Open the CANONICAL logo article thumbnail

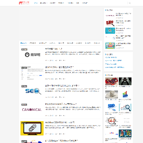[x=32, y=110]
